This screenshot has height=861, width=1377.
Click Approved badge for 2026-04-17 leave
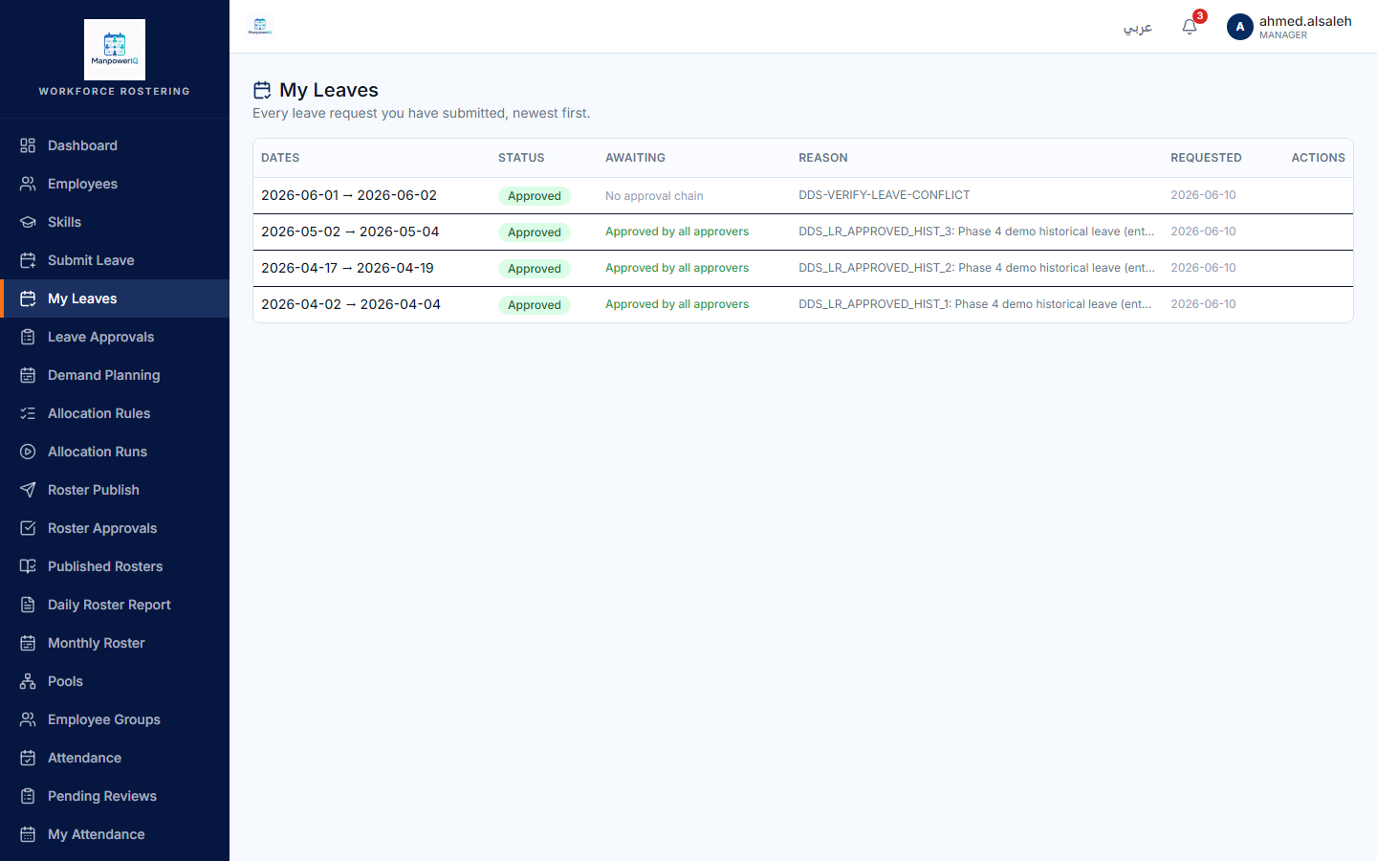(535, 269)
